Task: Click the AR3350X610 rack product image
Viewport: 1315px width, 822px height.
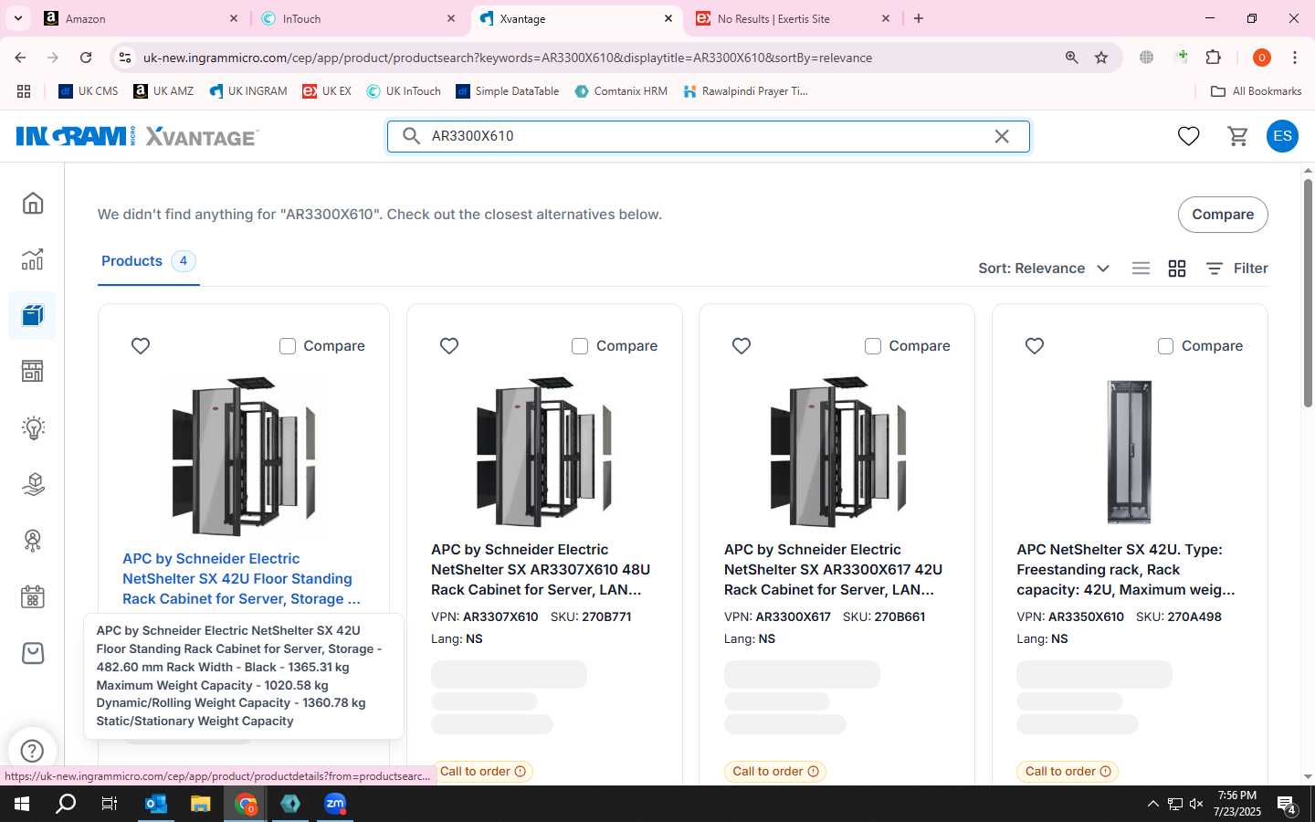Action: (x=1129, y=452)
